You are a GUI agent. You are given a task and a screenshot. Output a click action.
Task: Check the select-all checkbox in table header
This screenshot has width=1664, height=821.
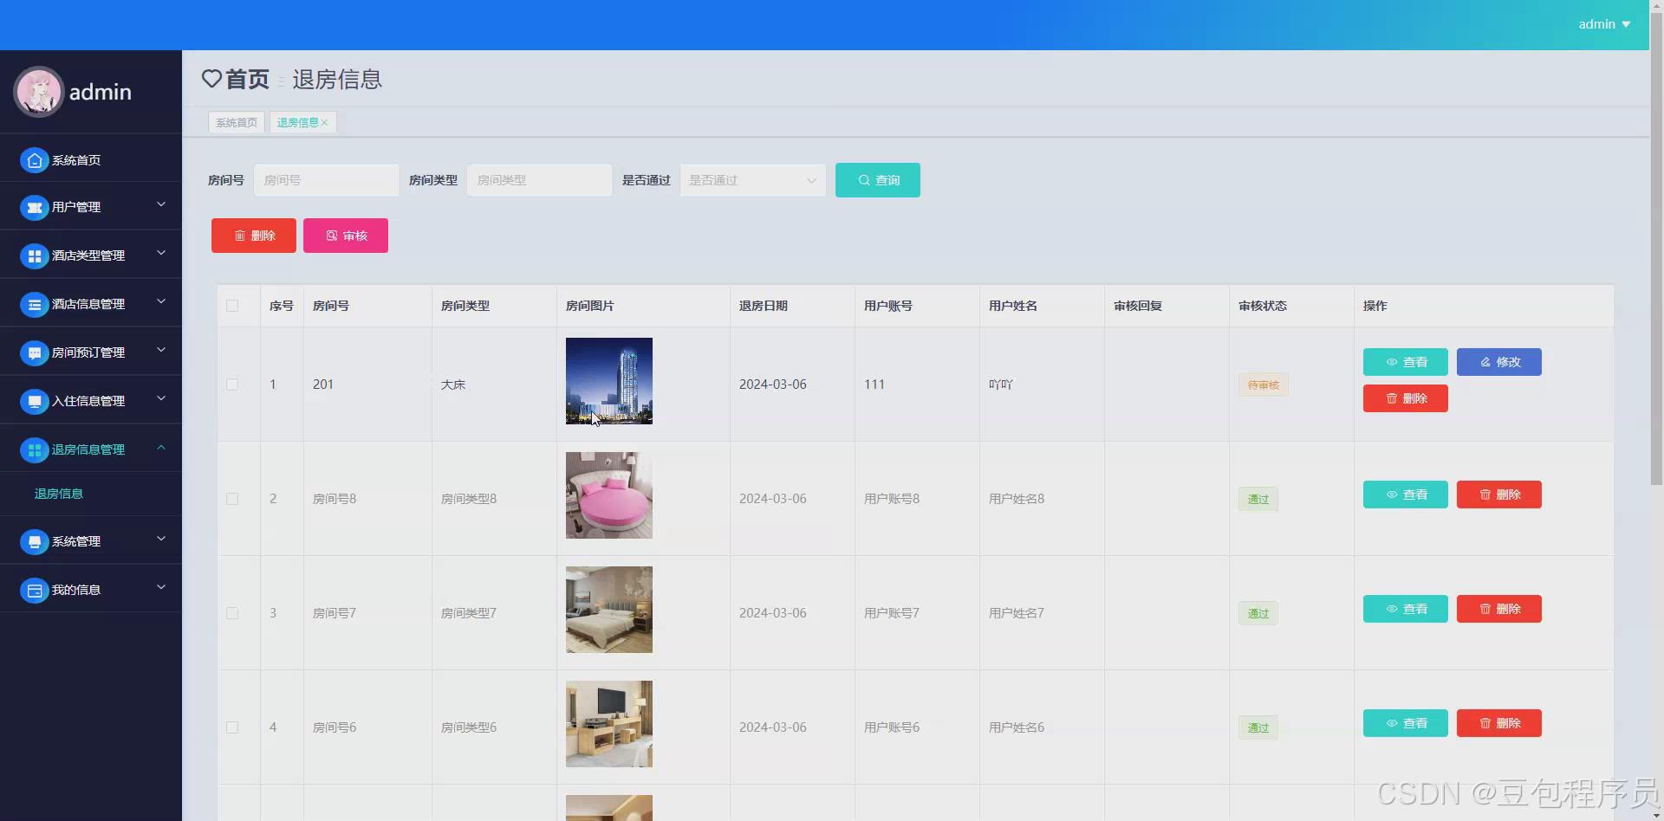coord(232,306)
